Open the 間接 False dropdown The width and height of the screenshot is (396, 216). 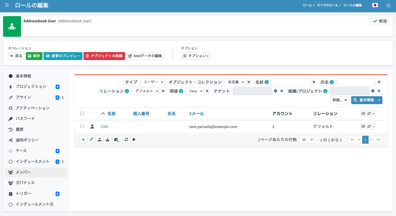click(x=195, y=91)
